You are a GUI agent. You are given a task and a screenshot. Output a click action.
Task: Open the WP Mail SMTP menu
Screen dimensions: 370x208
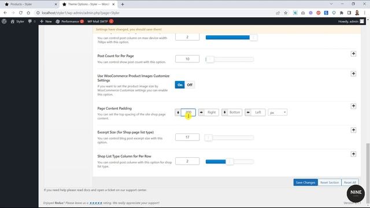(x=100, y=21)
